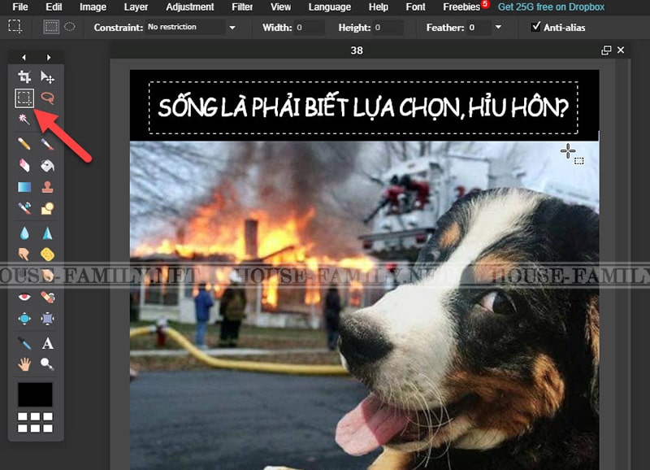Select the Brush tool
650x470 pixels.
47,144
